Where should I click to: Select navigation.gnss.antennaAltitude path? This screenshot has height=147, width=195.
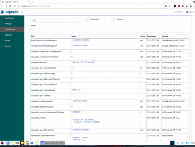click(x=44, y=68)
